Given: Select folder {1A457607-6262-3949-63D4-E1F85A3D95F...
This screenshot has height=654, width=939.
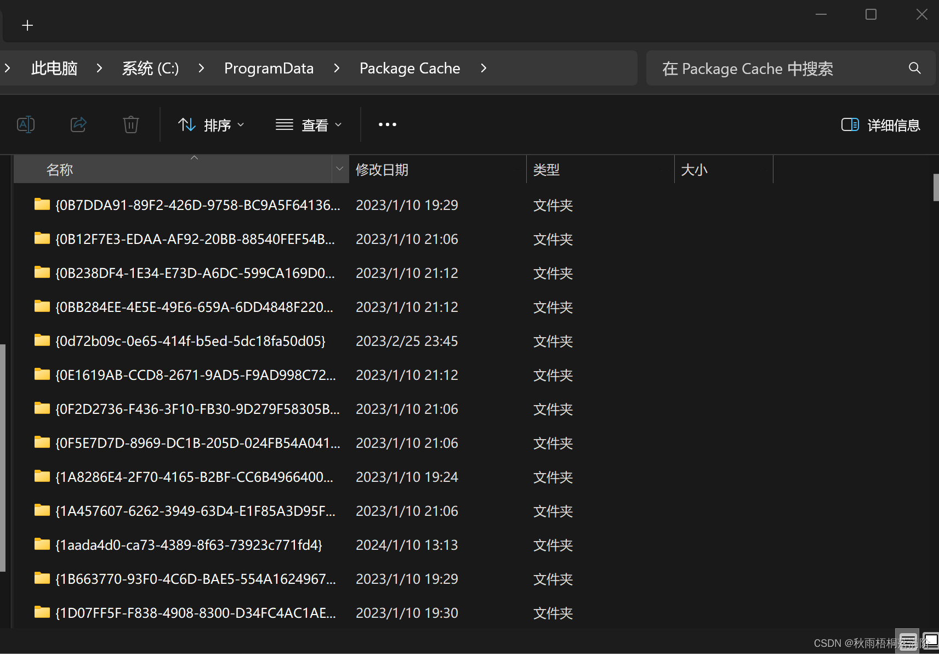Looking at the screenshot, I should 196,511.
